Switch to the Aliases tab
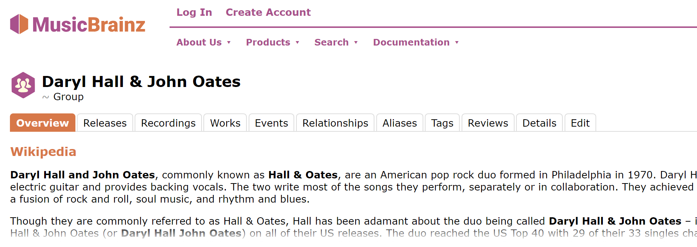 point(399,123)
